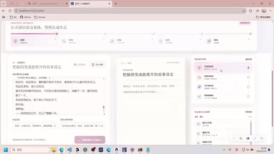Image resolution: width=274 pixels, height=154 pixels.
Task: Go back with the browser back arrow
Action: point(4,11)
